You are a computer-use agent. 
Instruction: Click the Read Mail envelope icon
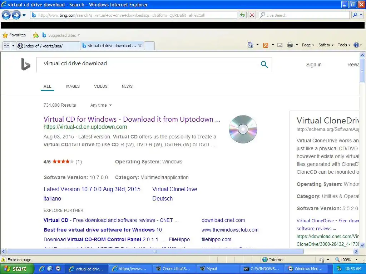point(280,45)
